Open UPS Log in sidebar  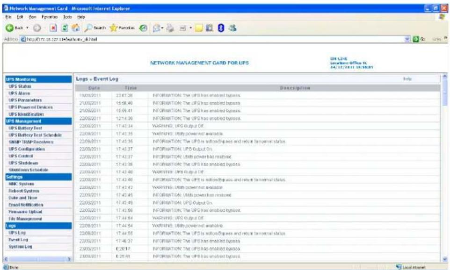point(17,233)
